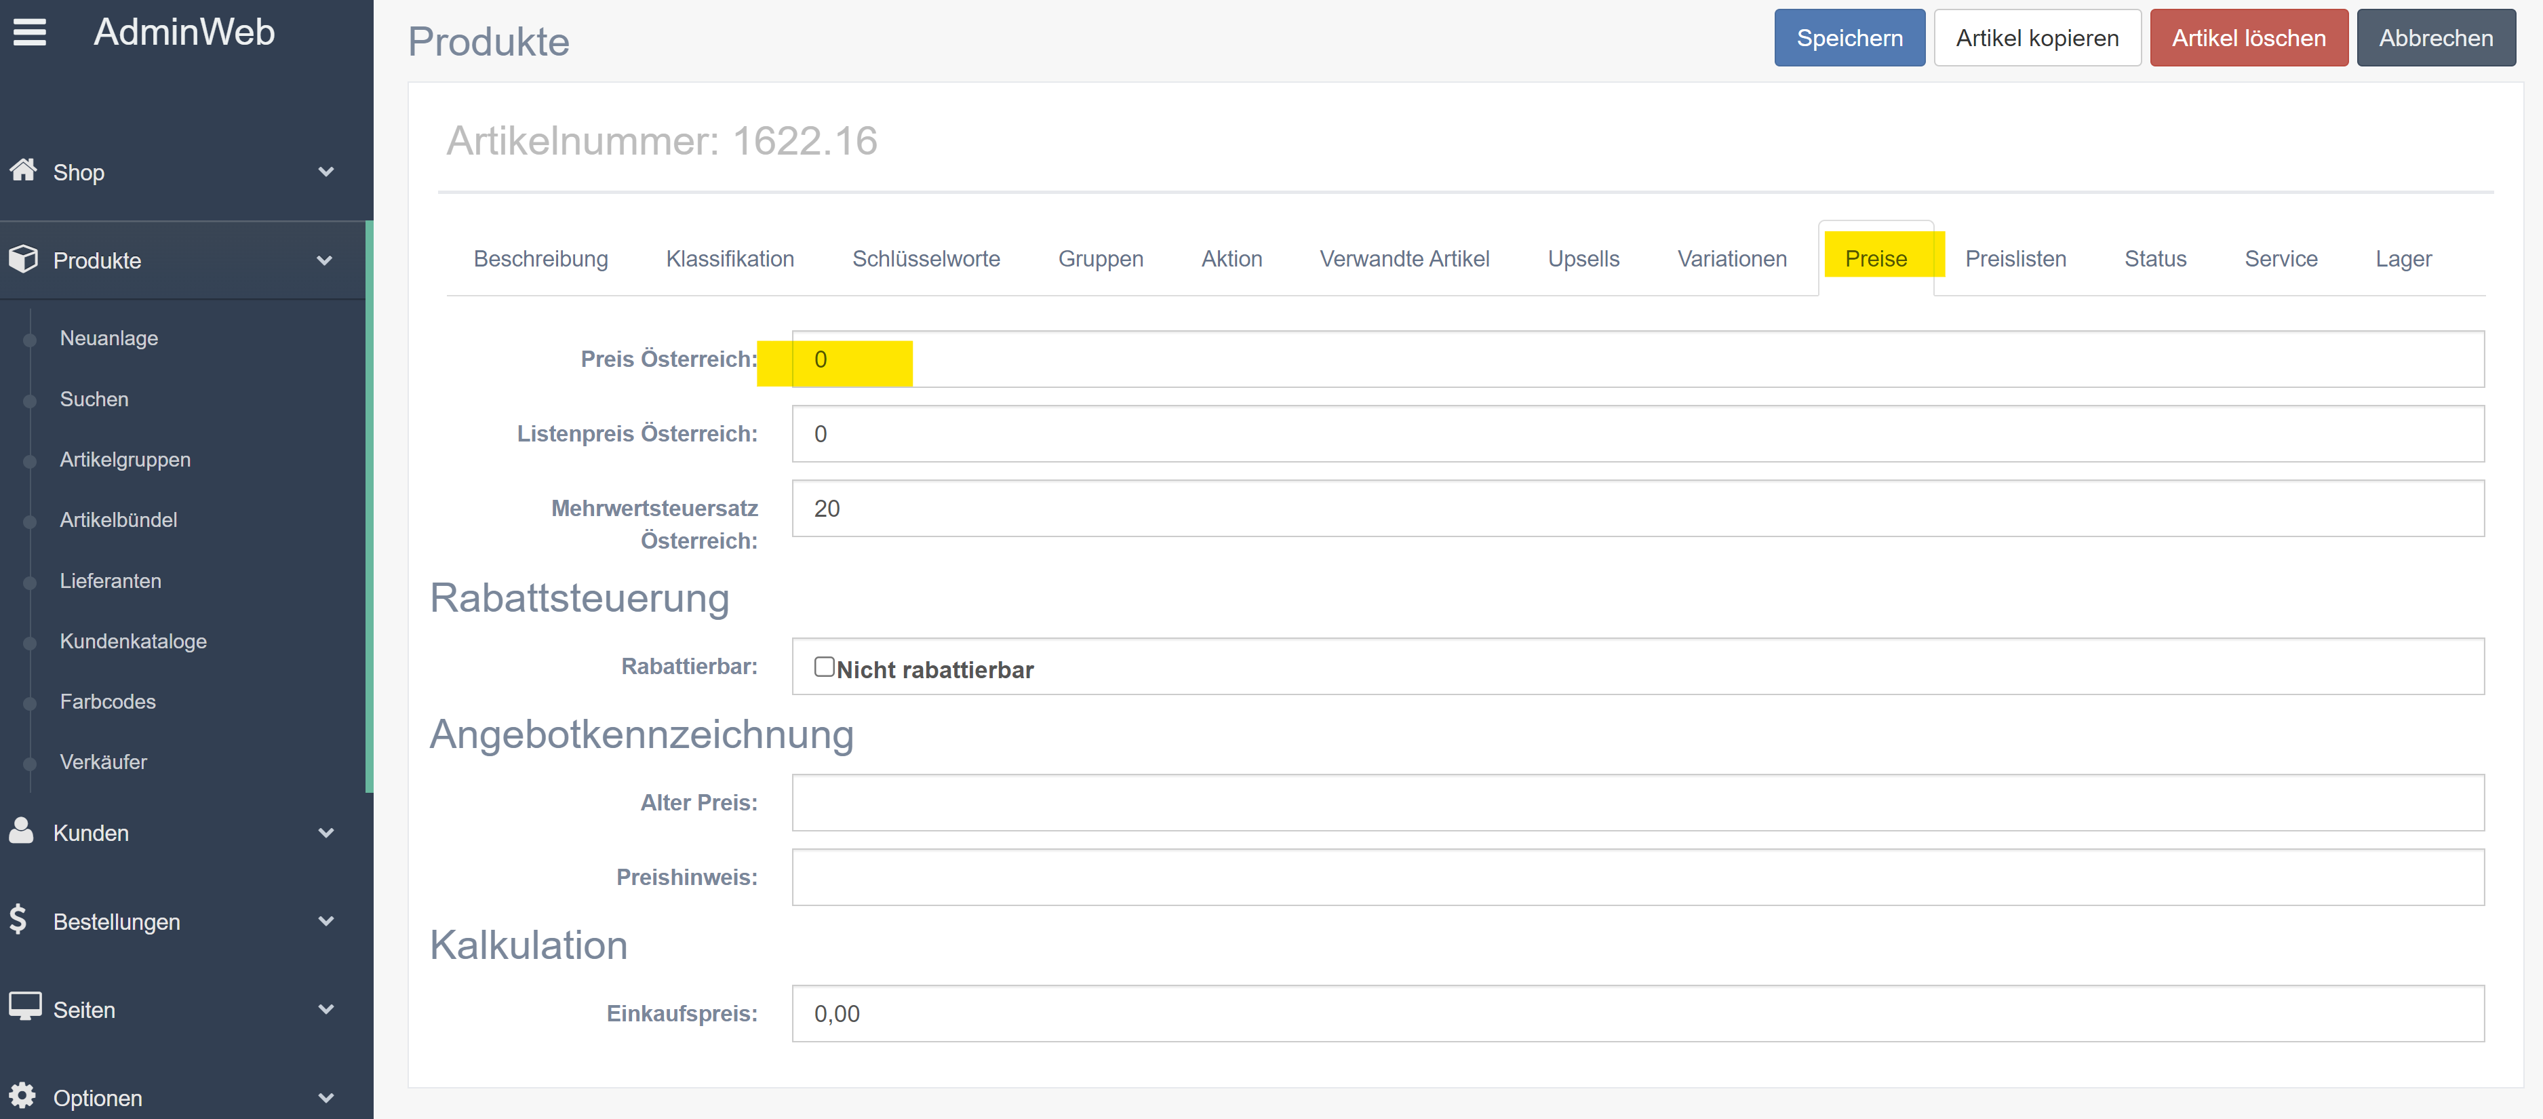The image size is (2543, 1119).
Task: Collapse the Produkte menu chevron
Action: pos(325,260)
